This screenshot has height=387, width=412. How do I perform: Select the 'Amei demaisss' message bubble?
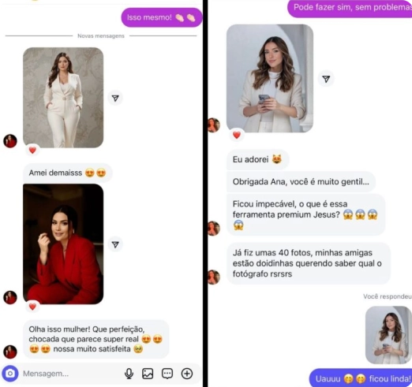[x=68, y=173]
